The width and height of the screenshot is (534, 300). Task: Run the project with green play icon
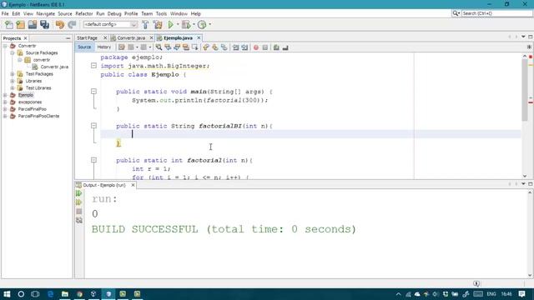170,24
